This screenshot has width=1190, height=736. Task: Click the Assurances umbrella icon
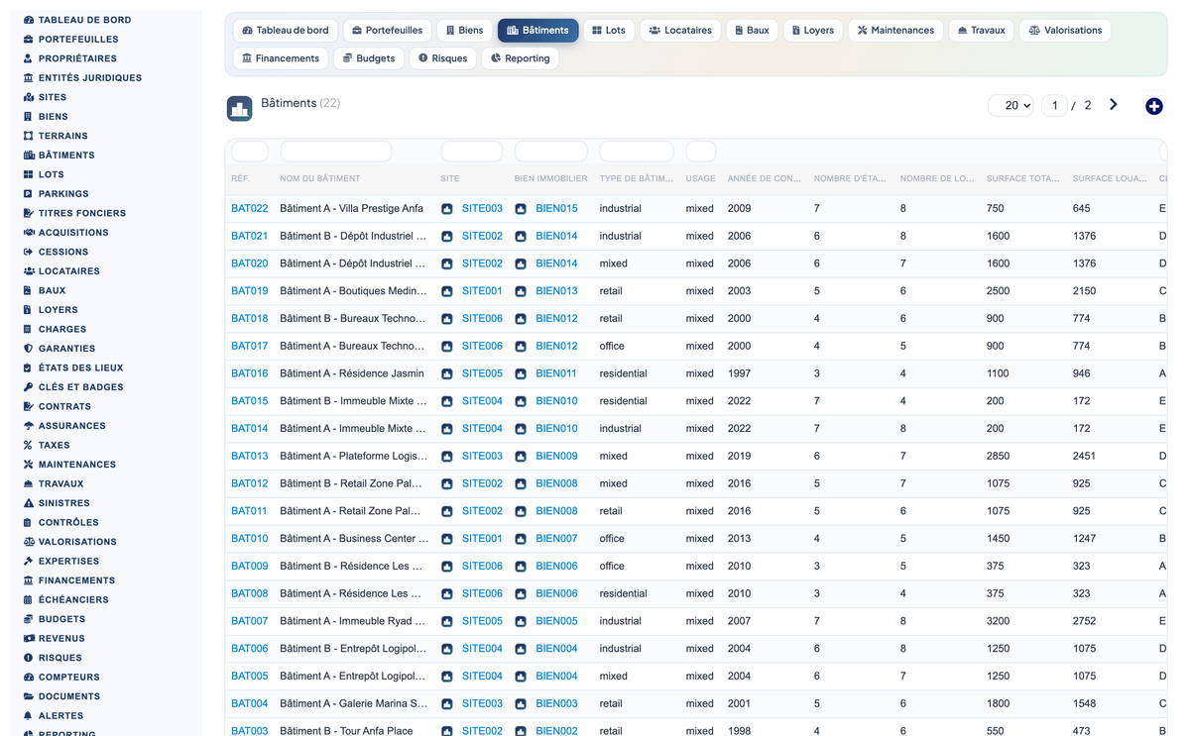[28, 426]
